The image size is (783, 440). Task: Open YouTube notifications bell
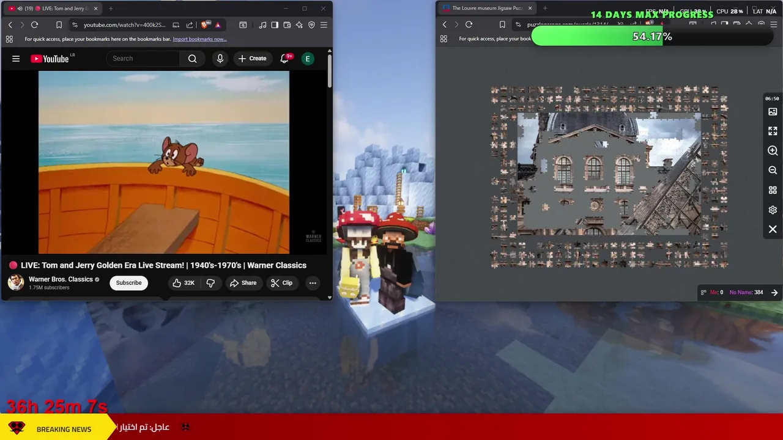point(284,59)
